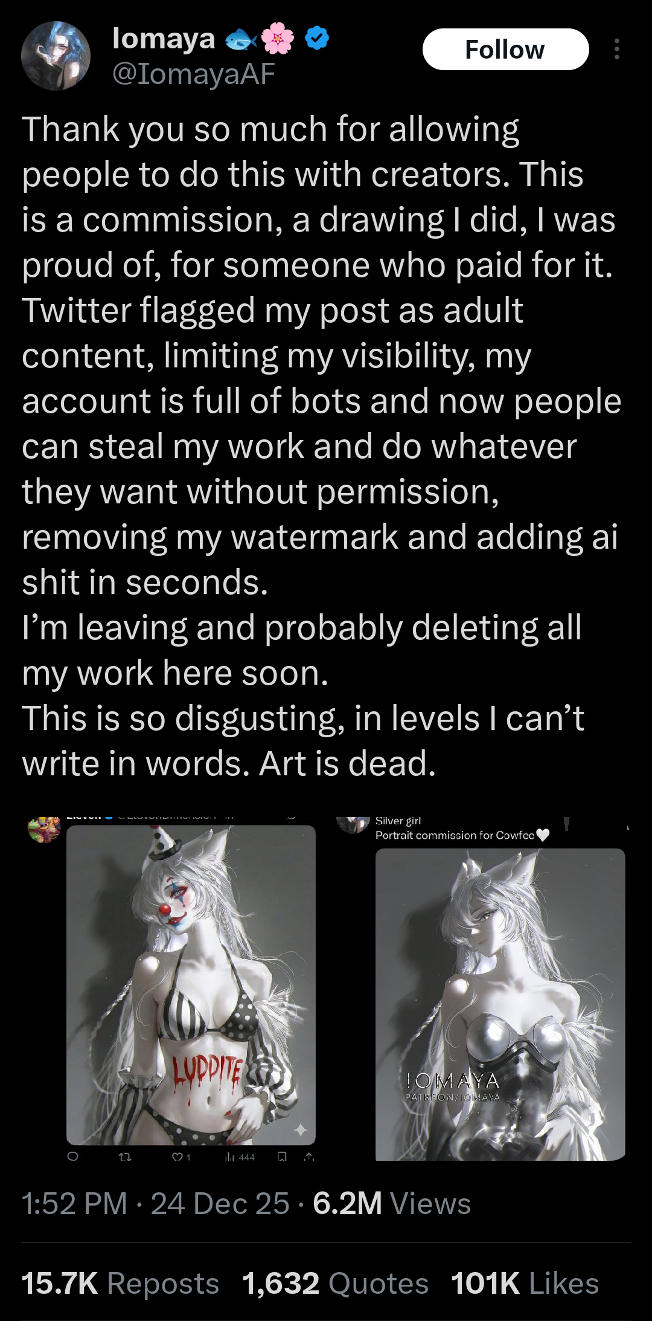Screen dimensions: 652x1321
Task: Open the three-dot more options menu
Action: 616,49
